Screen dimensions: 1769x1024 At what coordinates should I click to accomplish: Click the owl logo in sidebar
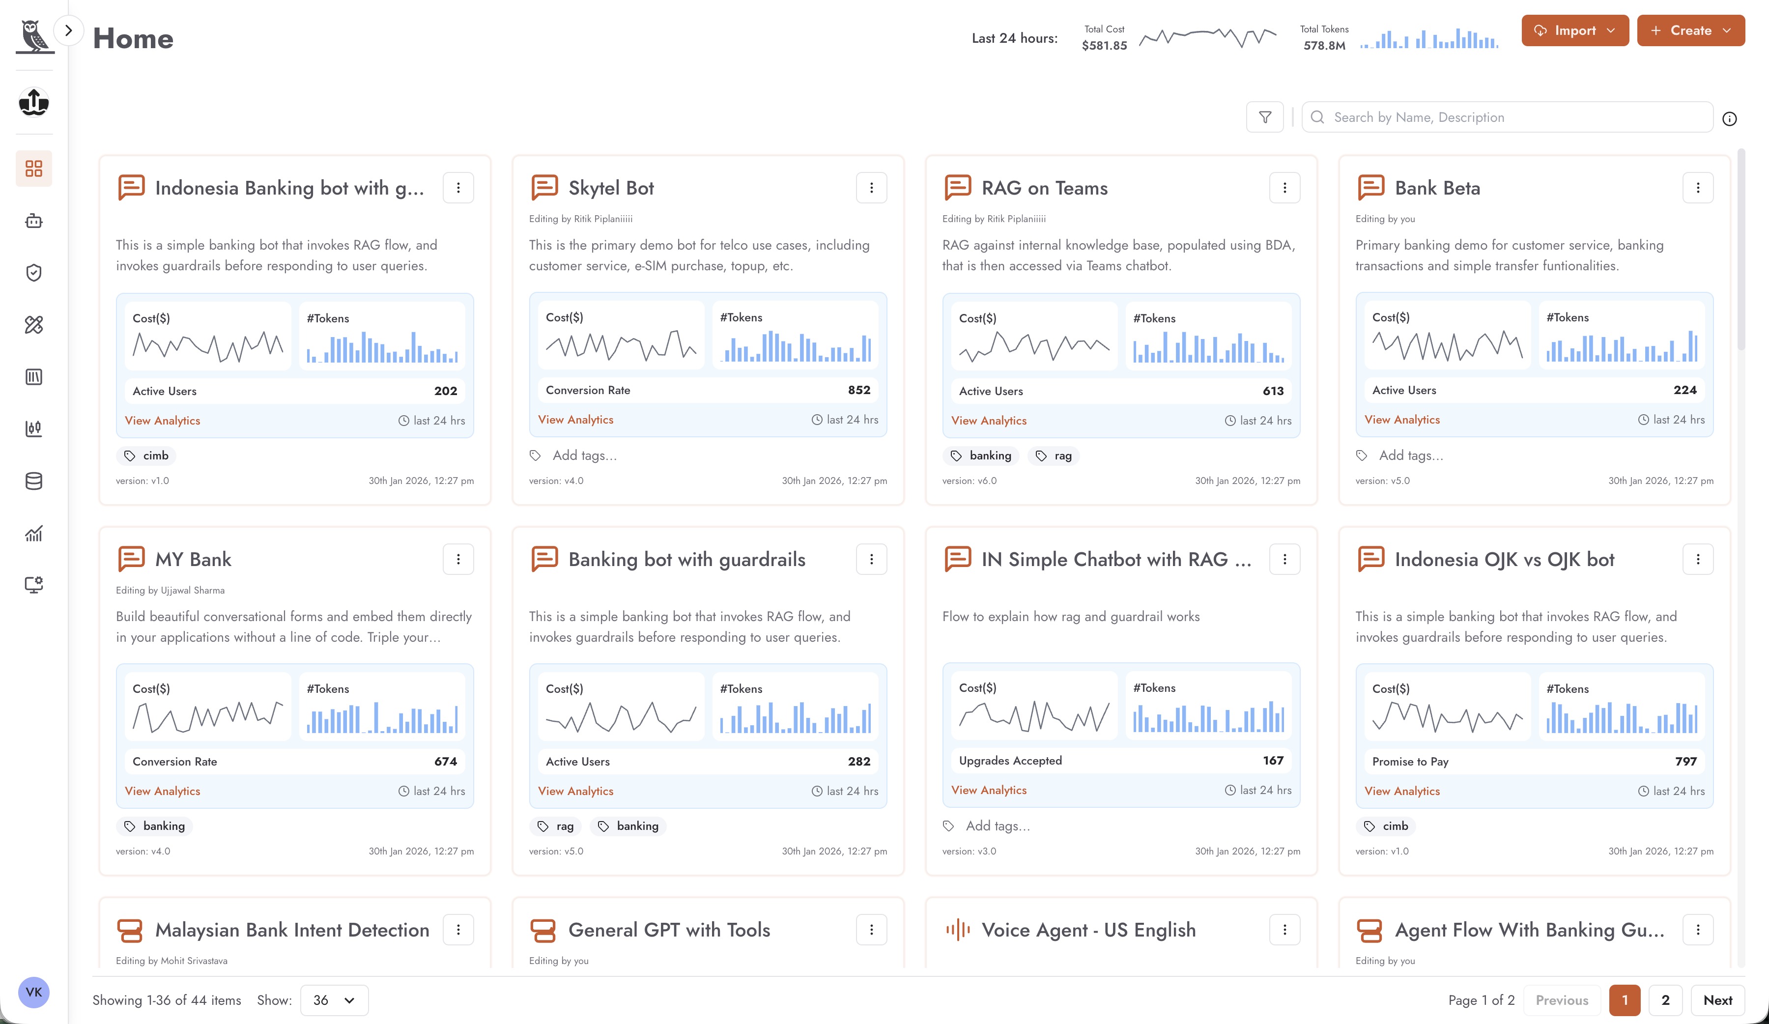click(x=34, y=36)
